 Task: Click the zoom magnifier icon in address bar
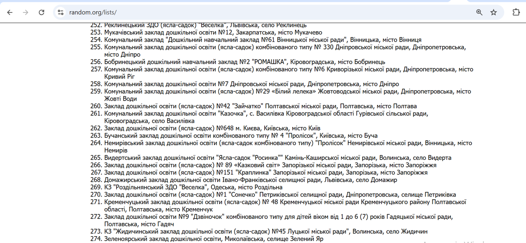[479, 13]
